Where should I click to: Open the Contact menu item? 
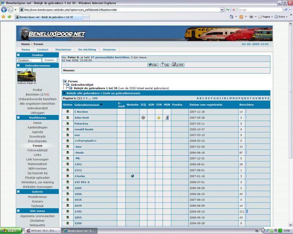(x=42, y=50)
